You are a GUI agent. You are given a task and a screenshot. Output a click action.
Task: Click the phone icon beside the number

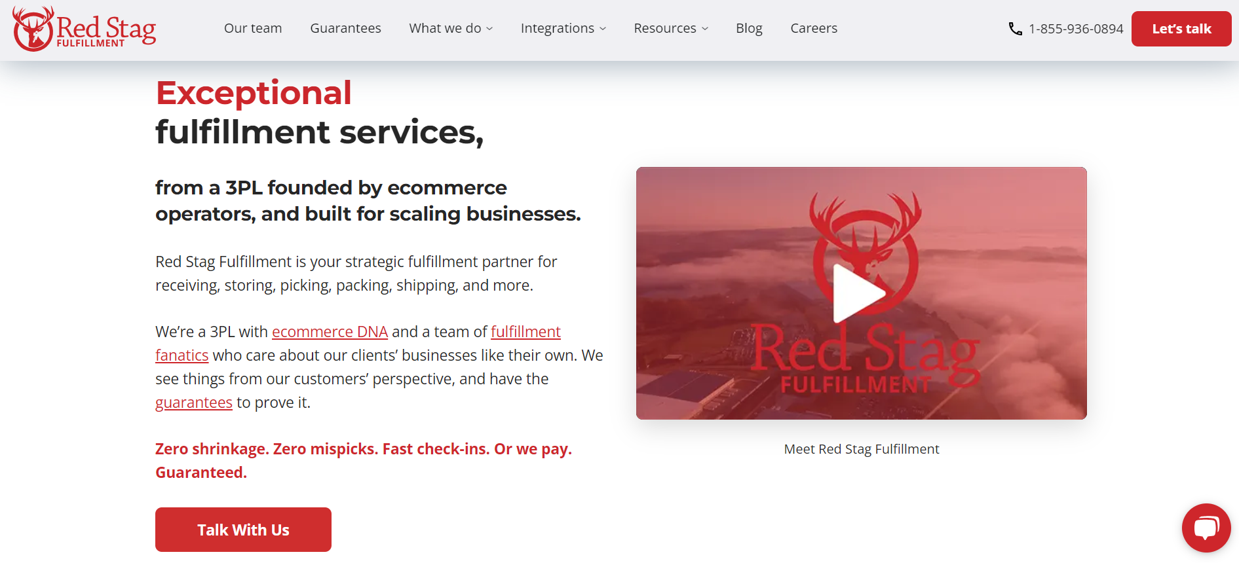(x=1015, y=29)
